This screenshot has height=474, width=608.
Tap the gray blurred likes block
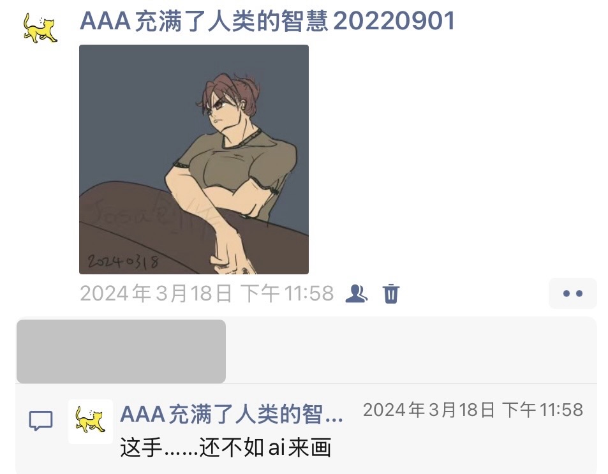pyautogui.click(x=121, y=352)
